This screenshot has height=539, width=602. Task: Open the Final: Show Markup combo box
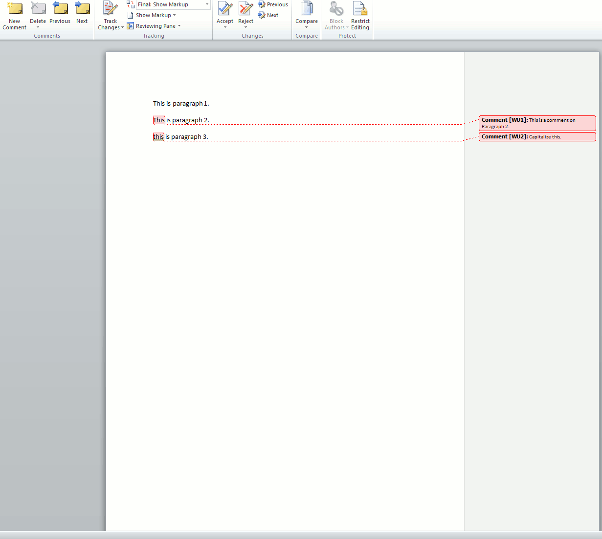173,4
